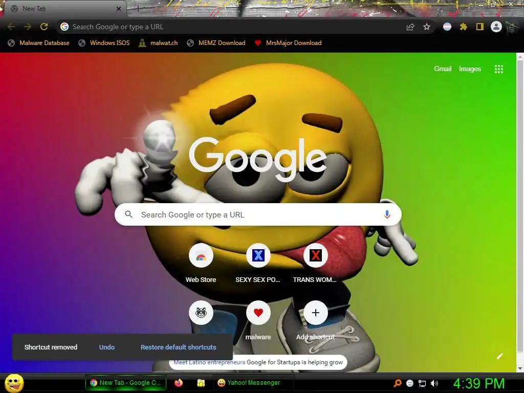Image resolution: width=524 pixels, height=393 pixels.
Task: Click the page scrollbar down arrow
Action: click(520, 368)
